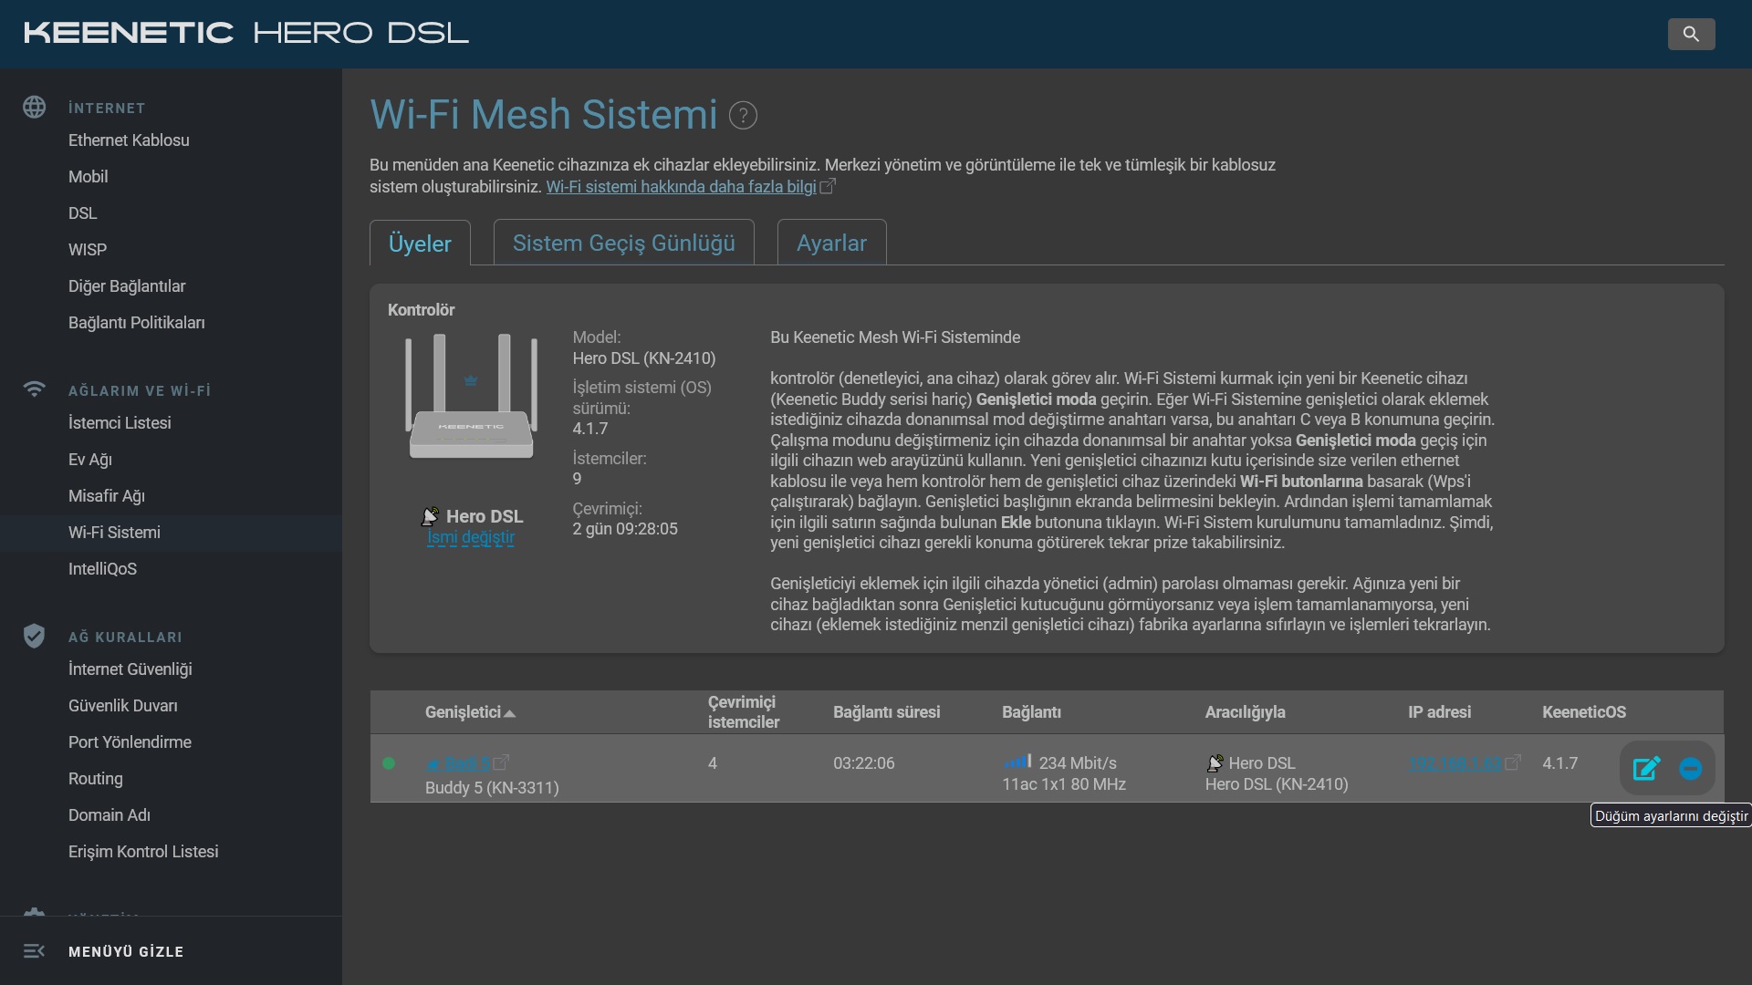Click the external-link icon next to extender IP address

coord(1512,762)
